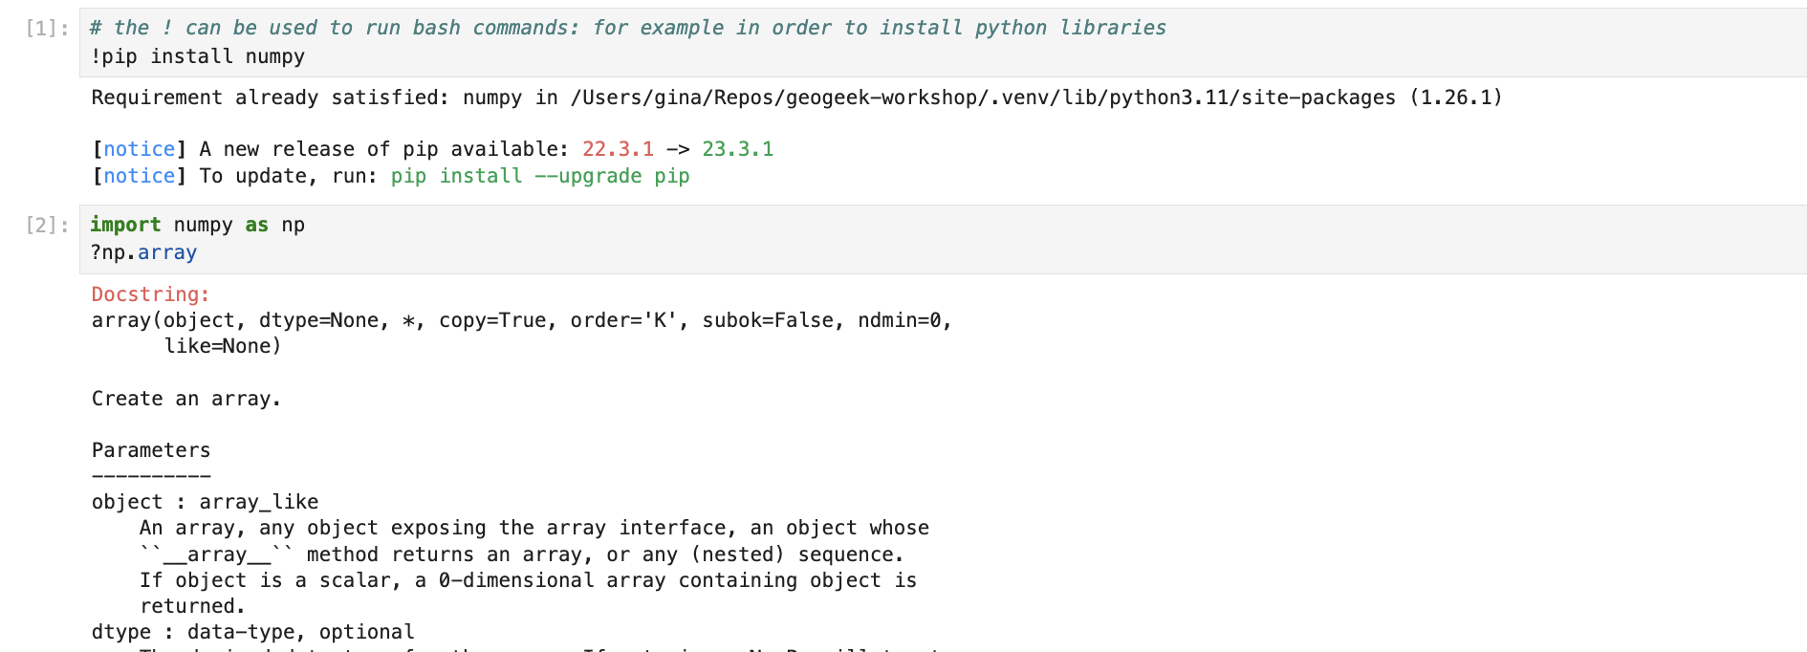The width and height of the screenshot is (1807, 652).
Task: Click the 'like=None)' continuation line
Action: tap(223, 347)
